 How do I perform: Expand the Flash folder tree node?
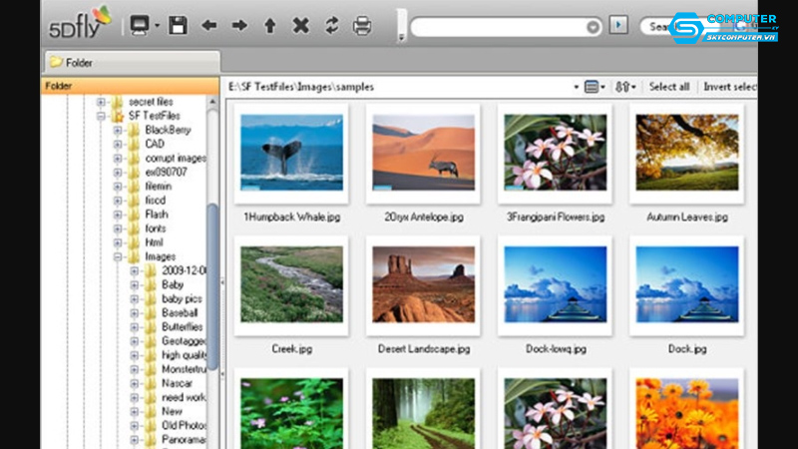coord(118,214)
